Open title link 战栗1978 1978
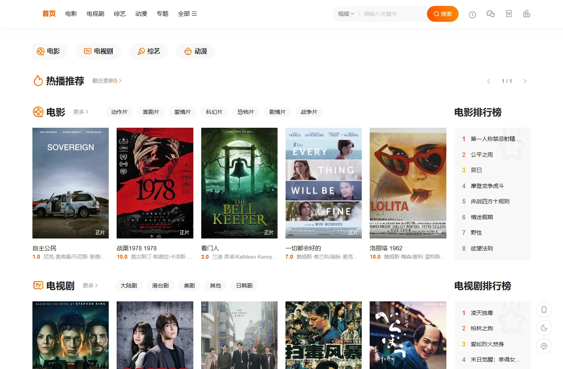 [x=137, y=248]
